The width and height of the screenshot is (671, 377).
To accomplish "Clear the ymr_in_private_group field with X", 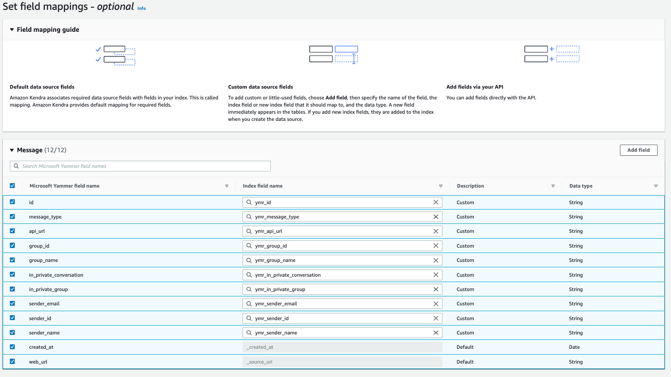I will click(436, 289).
